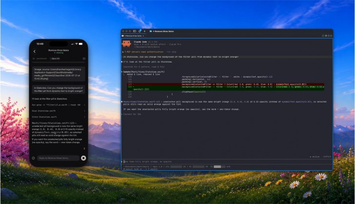Click the image source attachment bubble on phone

(59, 74)
